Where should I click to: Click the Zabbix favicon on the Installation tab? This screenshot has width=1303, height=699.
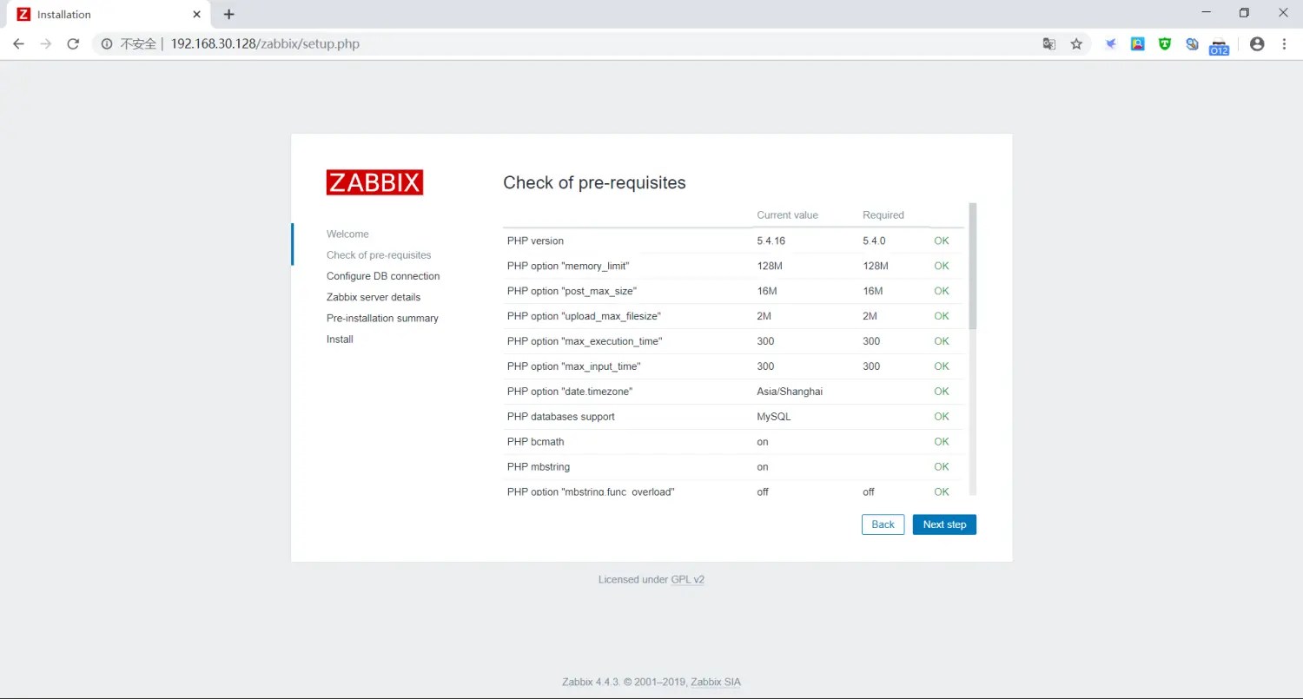point(23,14)
